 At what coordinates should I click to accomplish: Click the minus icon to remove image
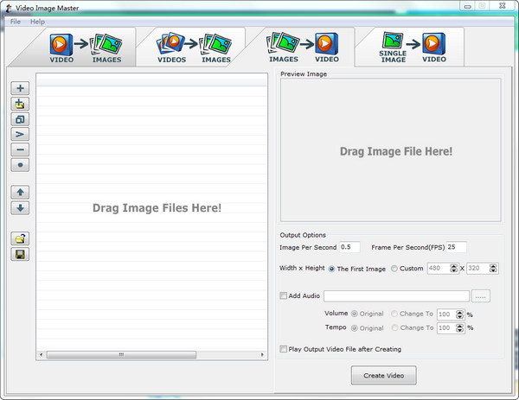21,149
